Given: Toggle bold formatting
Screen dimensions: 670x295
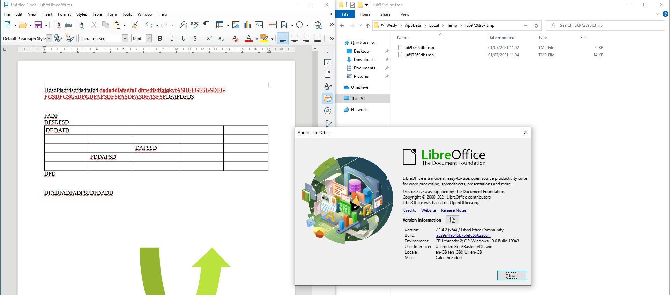Looking at the screenshot, I should (x=160, y=38).
